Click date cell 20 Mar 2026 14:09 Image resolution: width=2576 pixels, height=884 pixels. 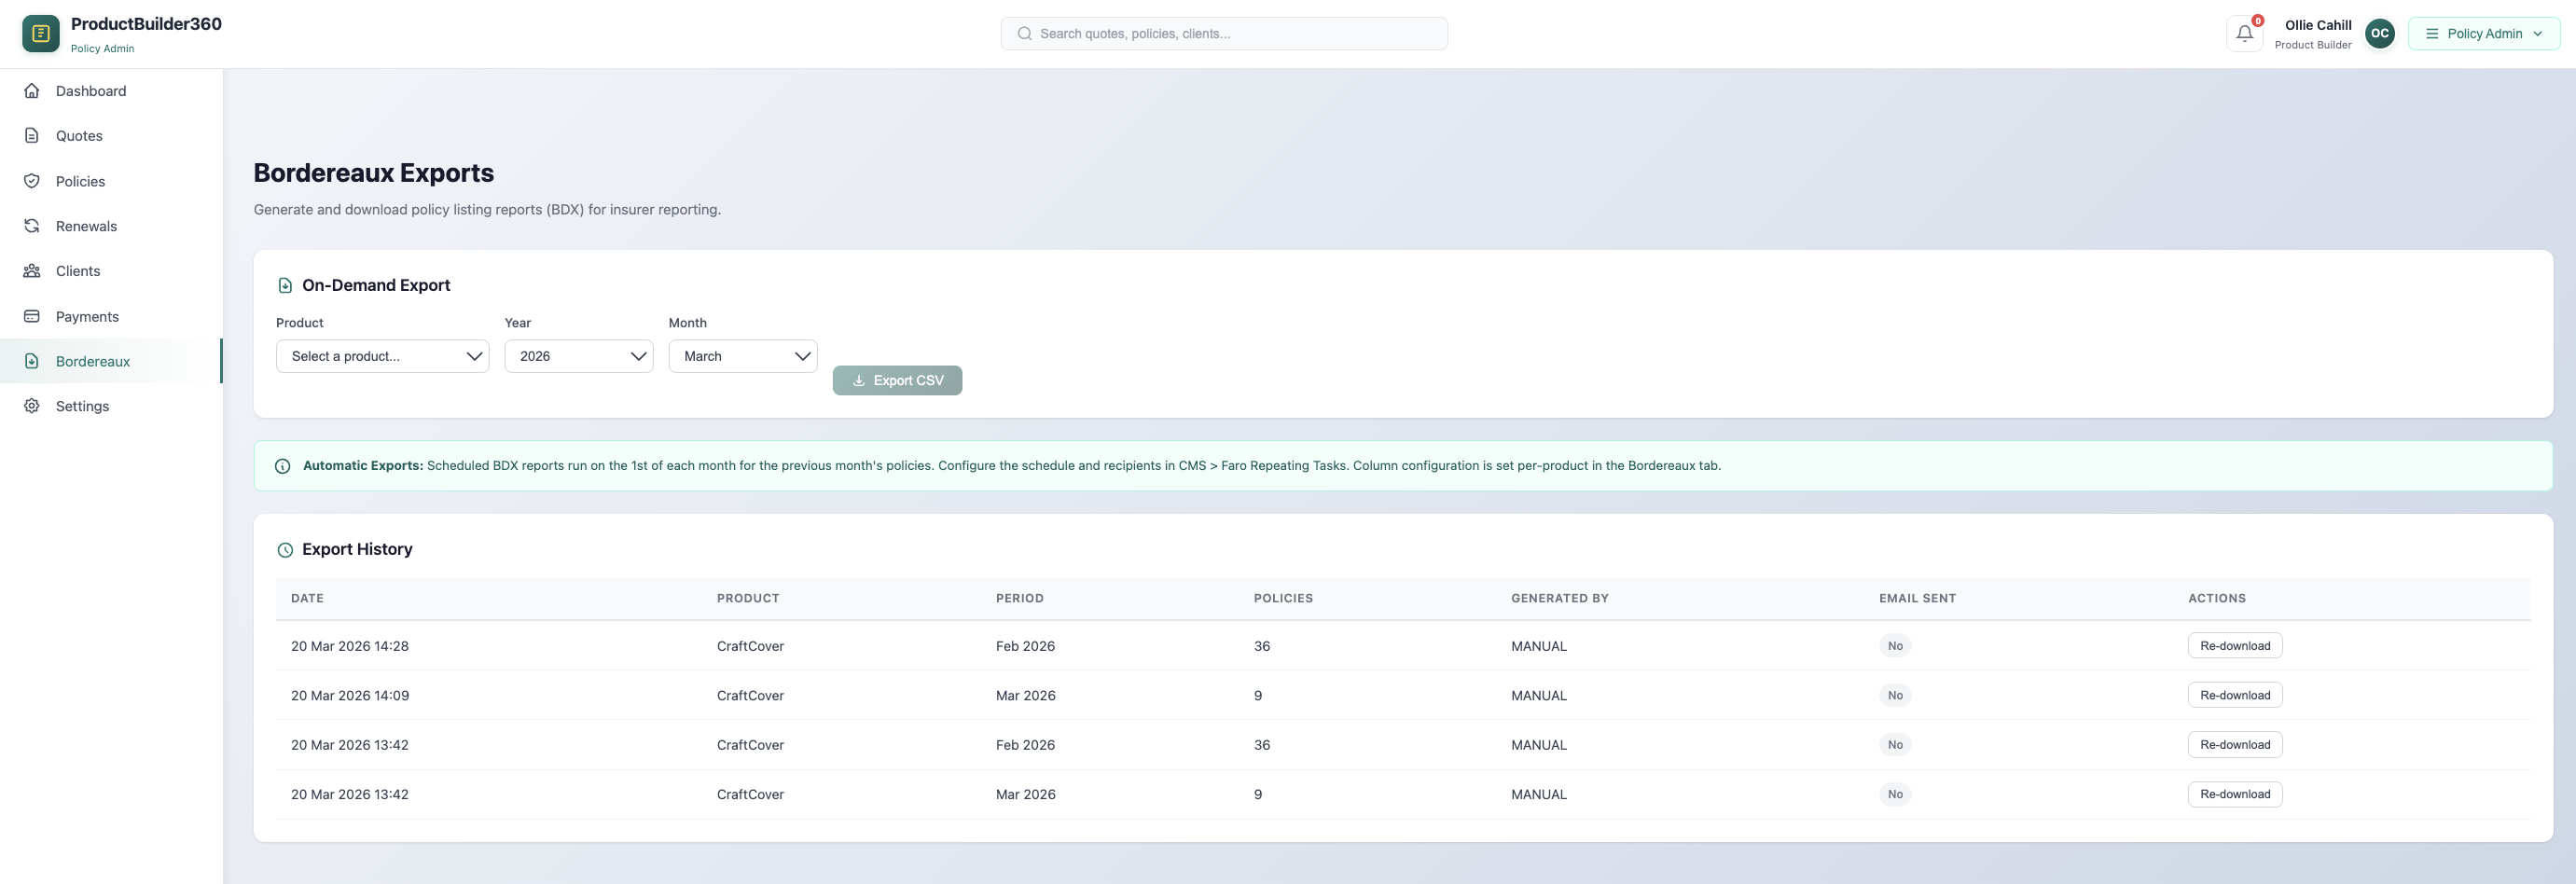coord(349,695)
